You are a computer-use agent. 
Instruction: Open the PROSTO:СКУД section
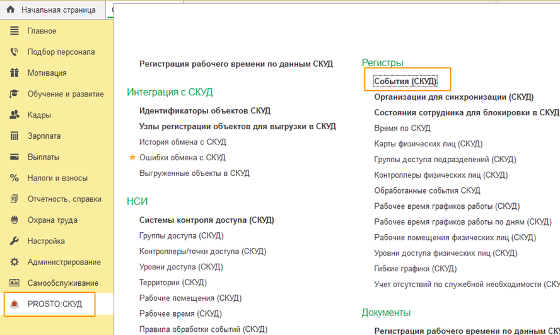(54, 304)
